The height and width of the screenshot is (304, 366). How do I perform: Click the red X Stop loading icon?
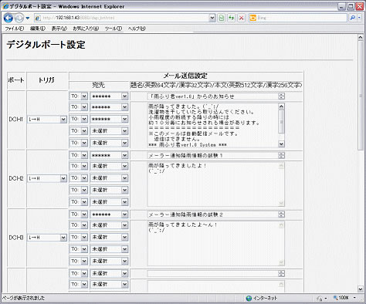pos(242,18)
